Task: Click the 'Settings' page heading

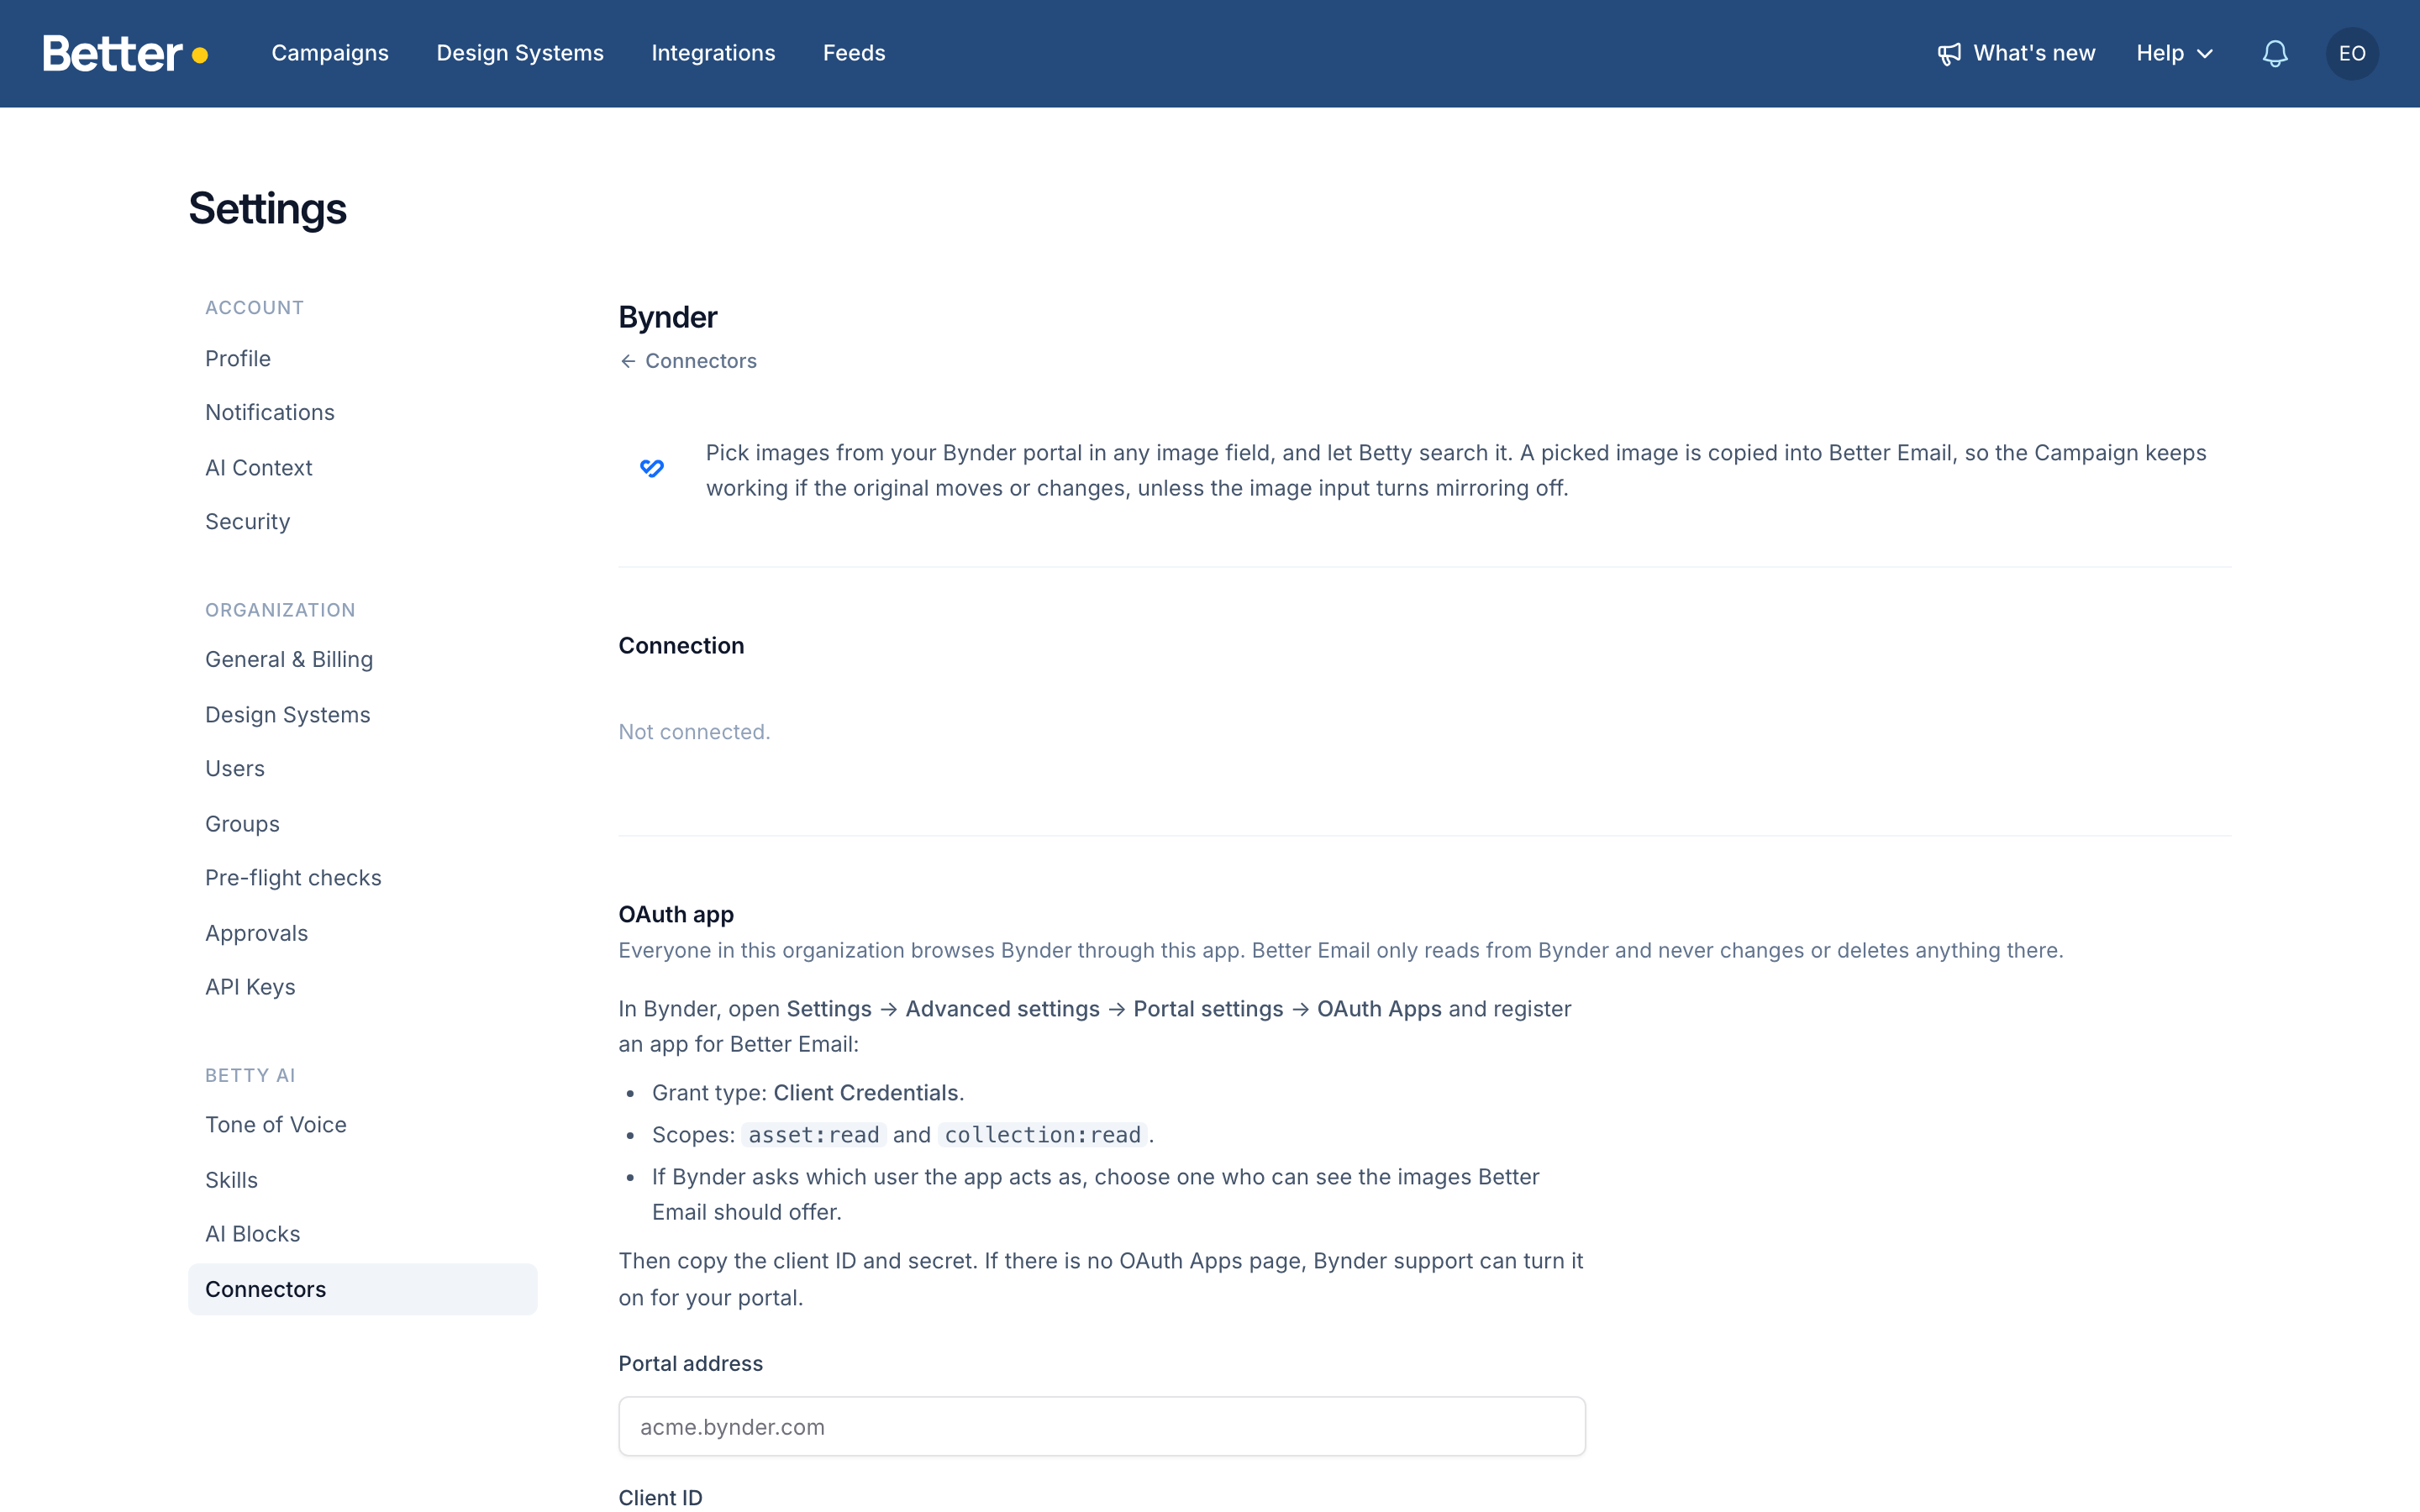Action: 267,208
